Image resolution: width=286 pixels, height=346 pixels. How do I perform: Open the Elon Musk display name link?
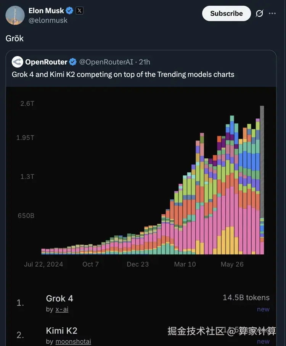point(46,11)
